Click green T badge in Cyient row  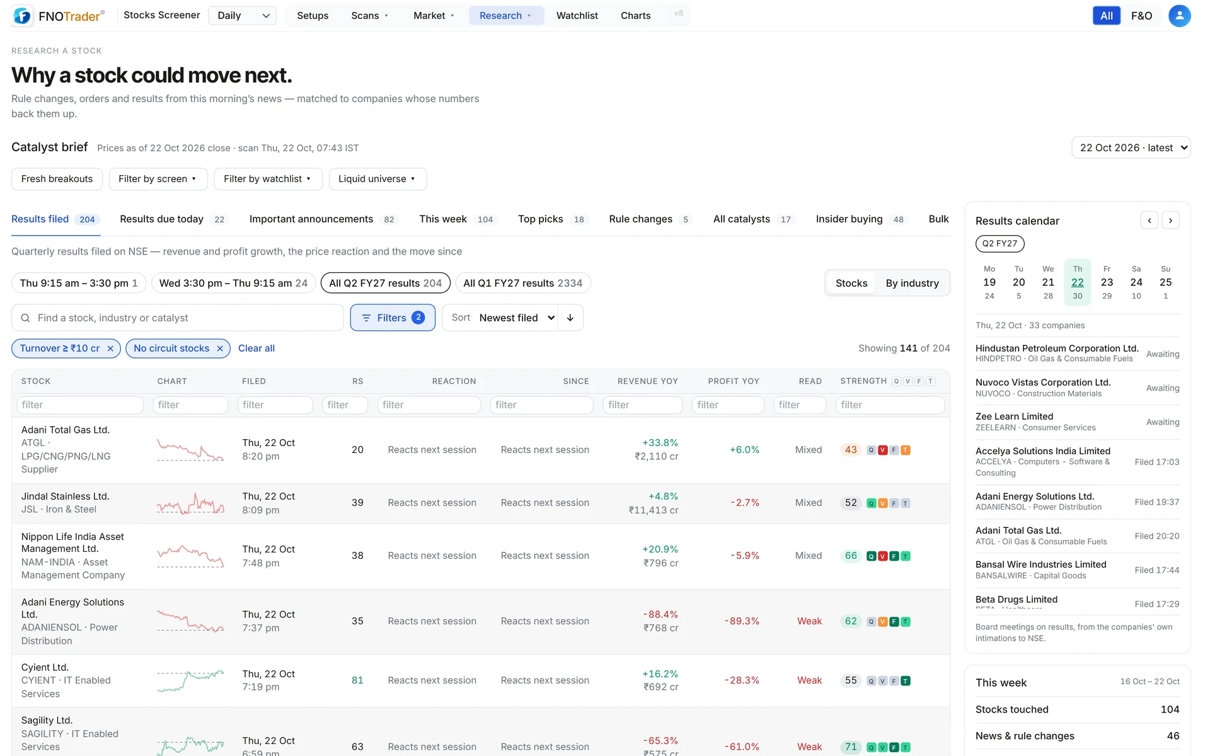[906, 680]
